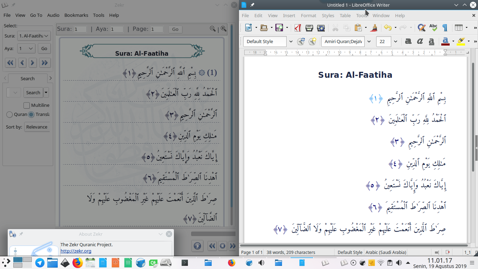478x269 pixels.
Task: Click the Open folder icon in Writer toolbar
Action: click(x=264, y=28)
